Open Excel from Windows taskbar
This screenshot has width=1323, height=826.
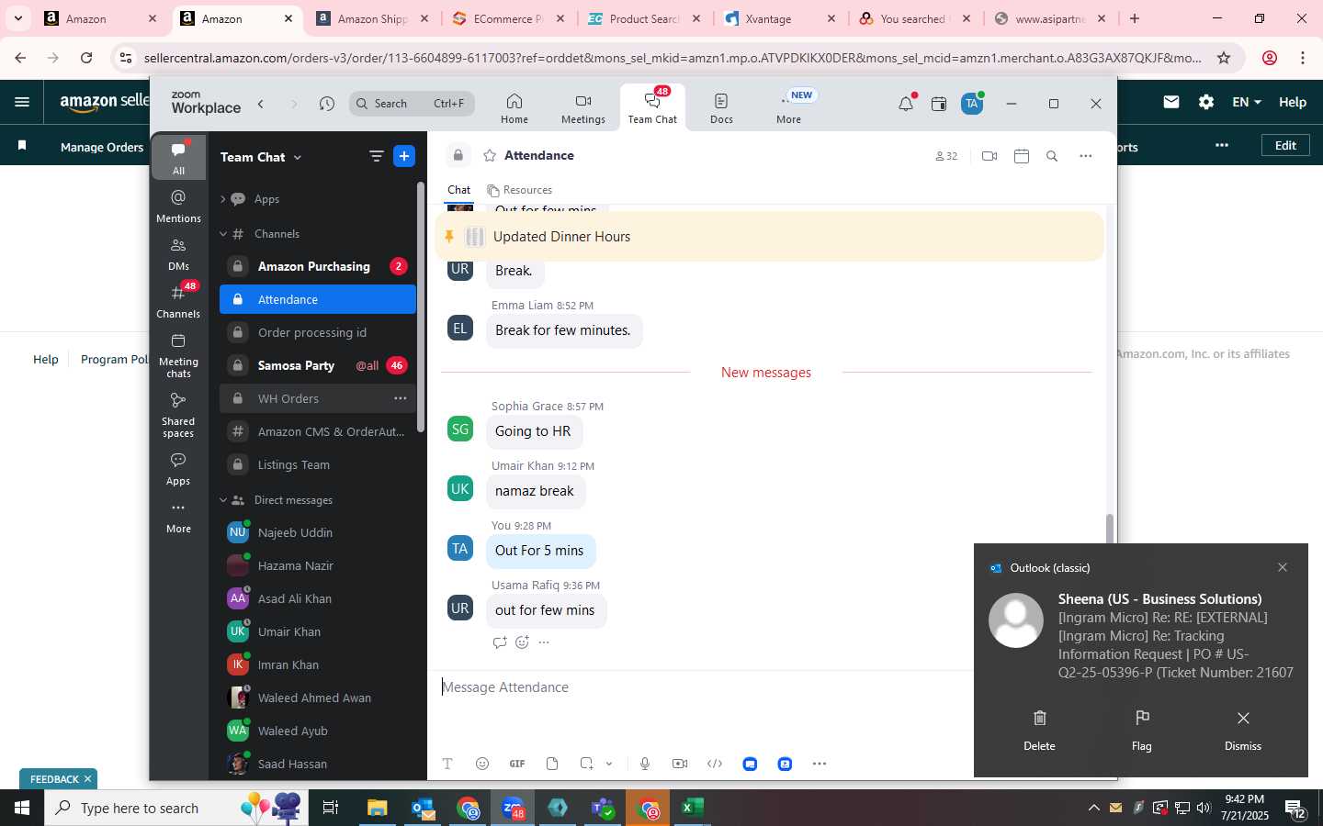click(693, 808)
